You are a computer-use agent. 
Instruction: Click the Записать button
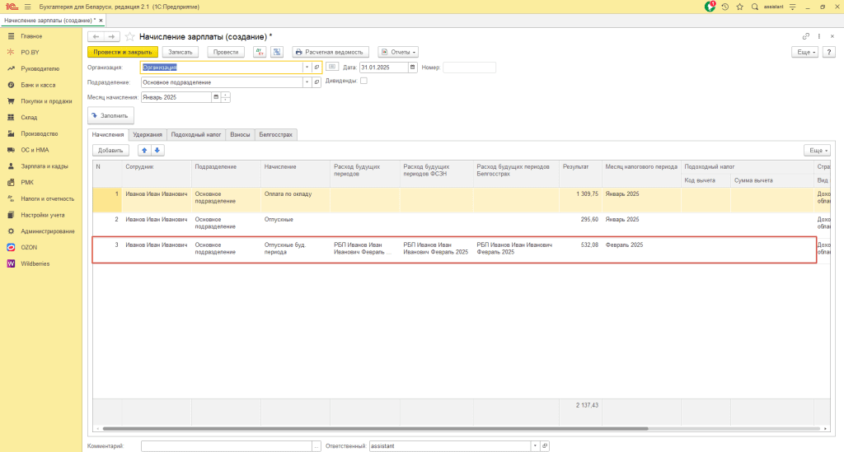pyautogui.click(x=181, y=52)
